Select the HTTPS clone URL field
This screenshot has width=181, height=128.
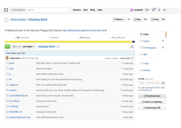click(x=149, y=83)
